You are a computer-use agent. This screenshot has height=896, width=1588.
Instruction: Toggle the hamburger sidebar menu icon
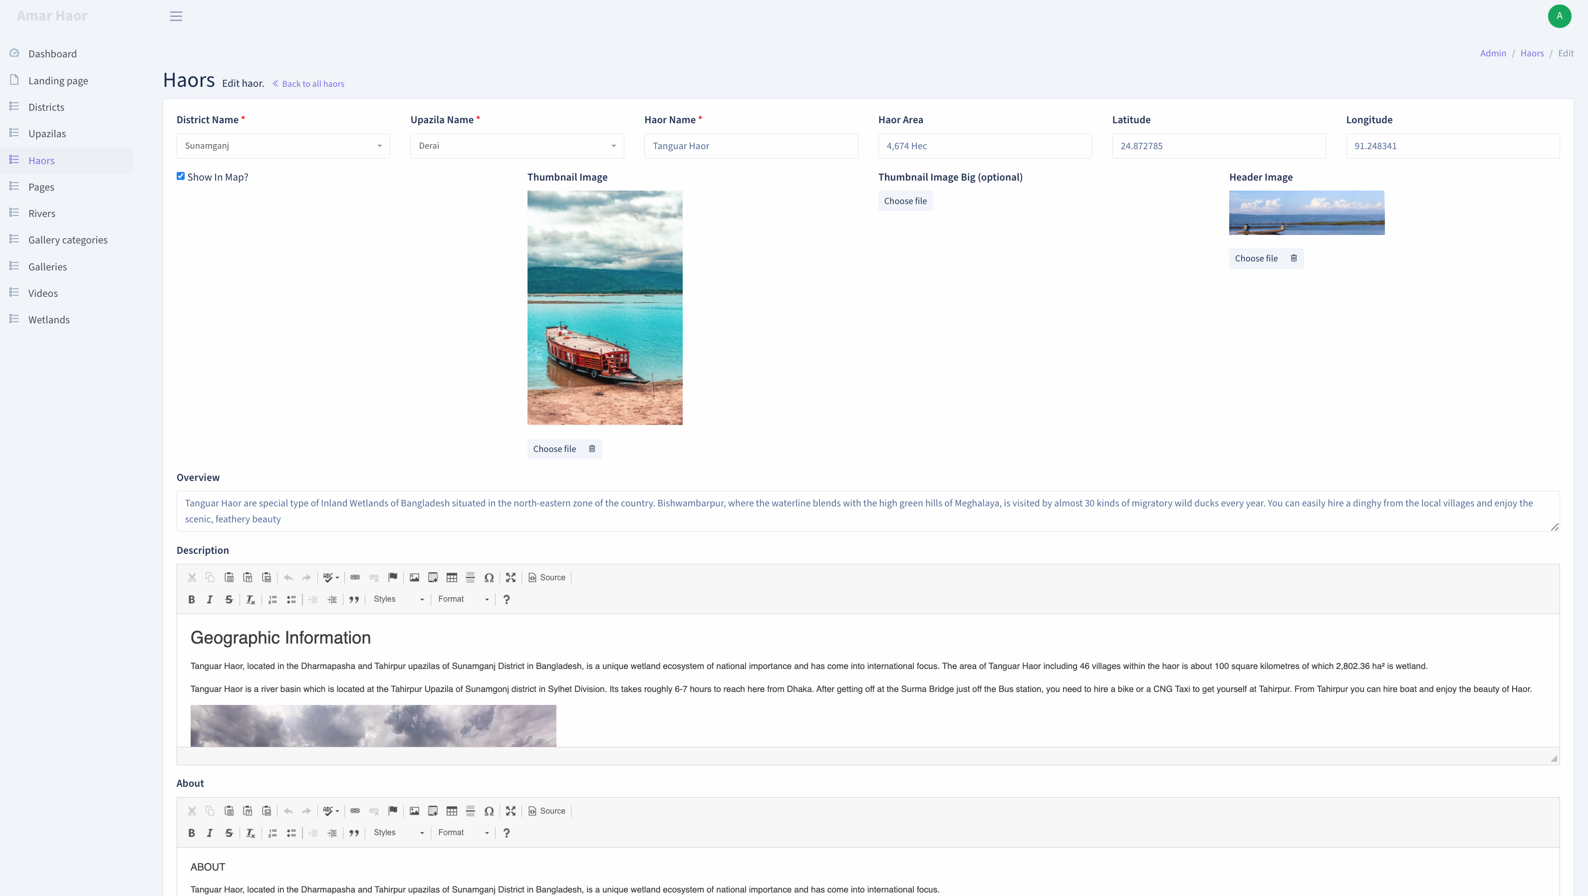[176, 16]
